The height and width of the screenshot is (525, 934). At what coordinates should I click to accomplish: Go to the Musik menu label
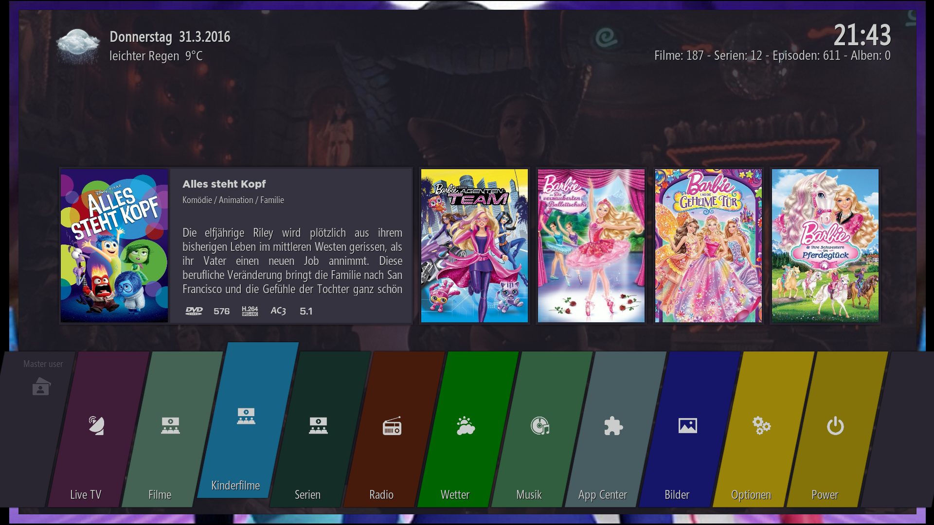point(529,495)
